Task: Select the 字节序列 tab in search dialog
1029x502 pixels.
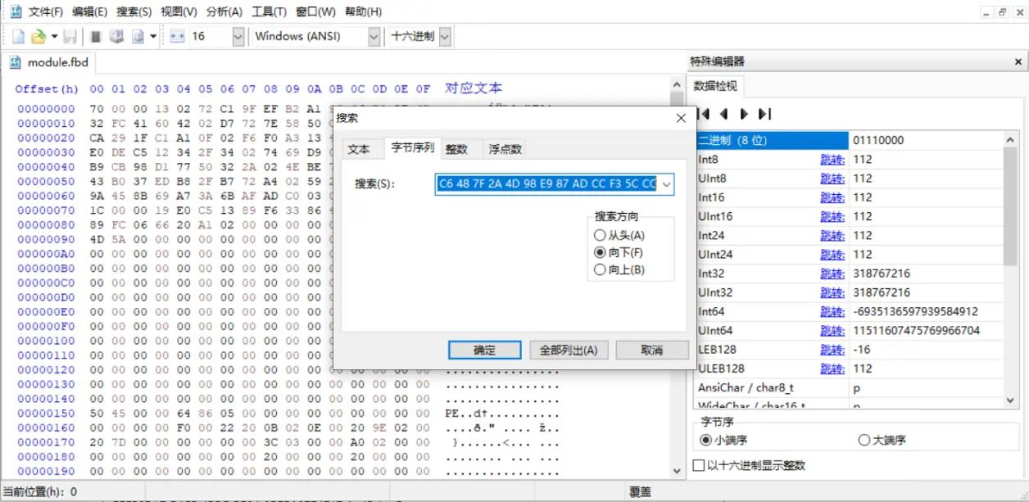Action: (x=413, y=147)
